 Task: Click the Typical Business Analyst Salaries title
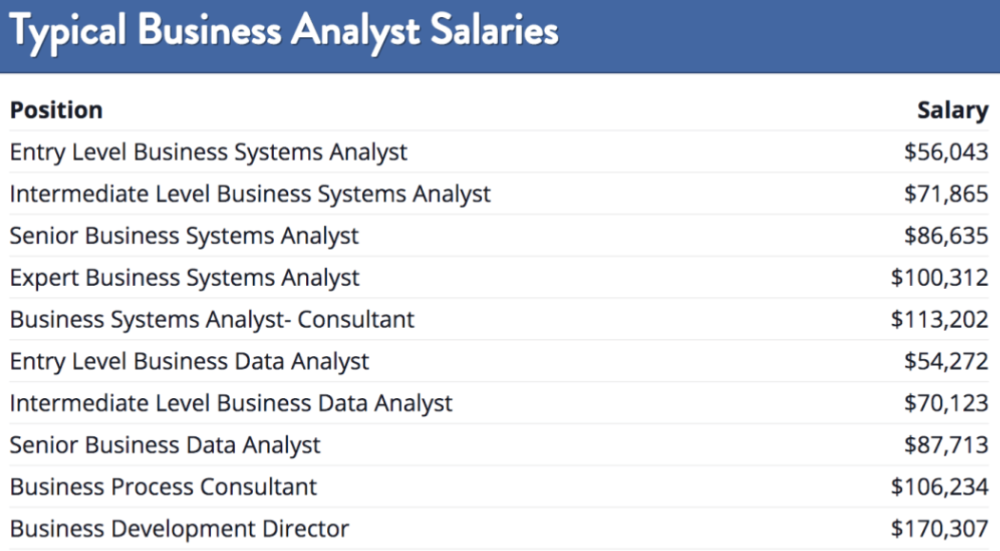coord(284,32)
